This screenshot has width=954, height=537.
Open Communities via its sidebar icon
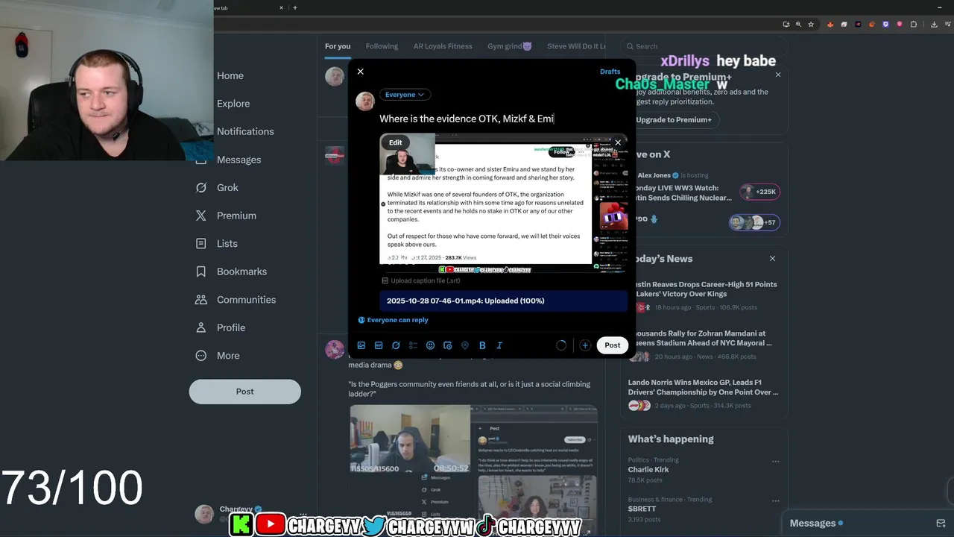[200, 300]
